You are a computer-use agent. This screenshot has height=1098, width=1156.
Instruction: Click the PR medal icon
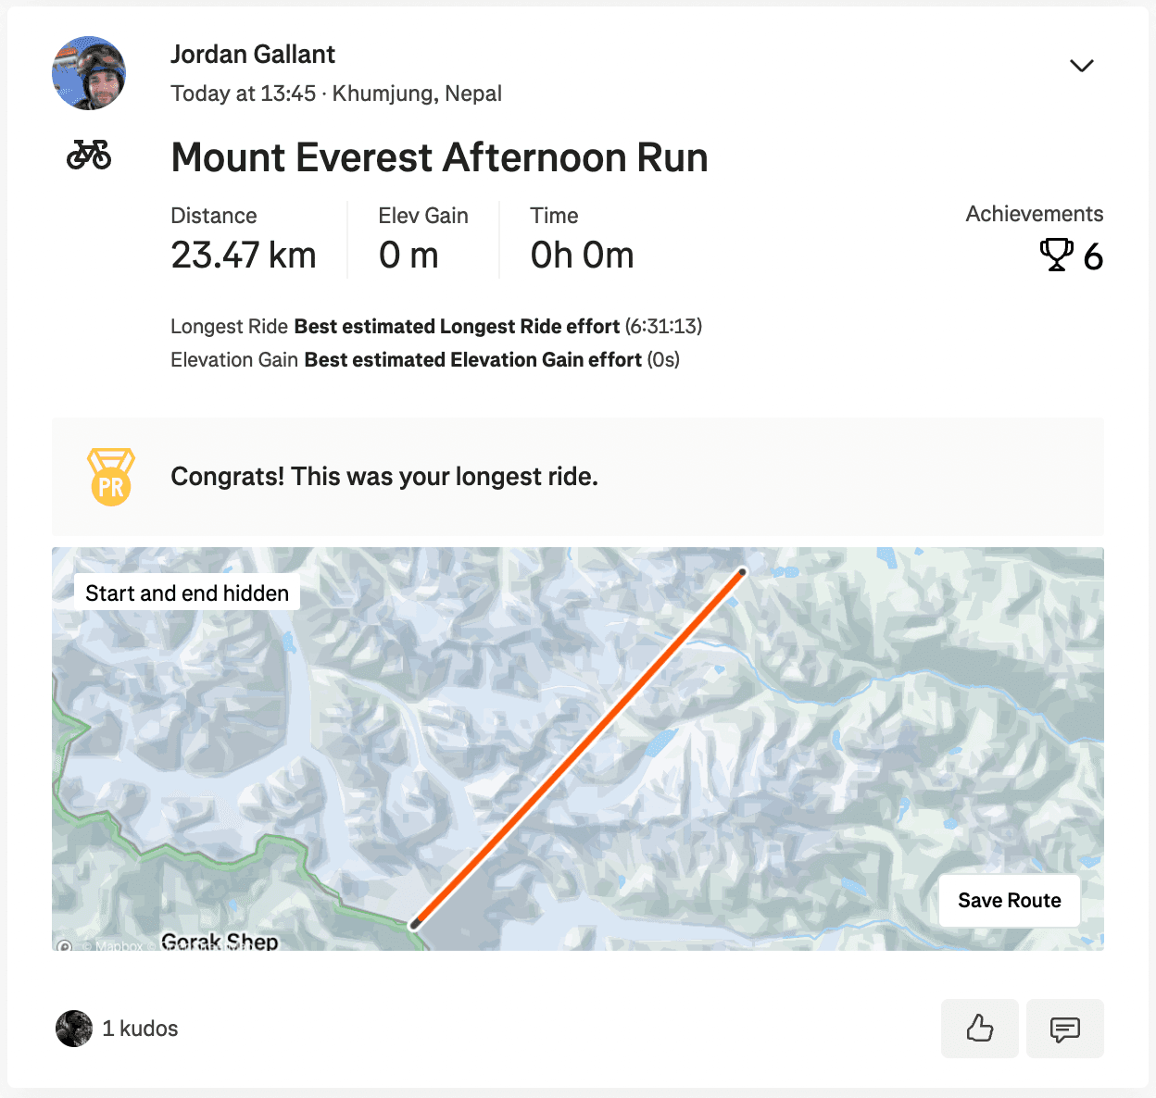pyautogui.click(x=111, y=477)
